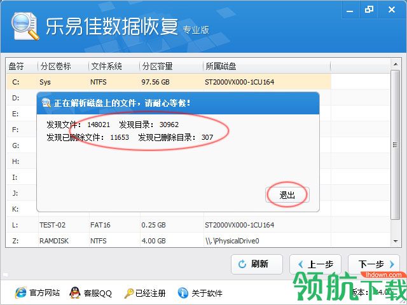The width and height of the screenshot is (407, 305).
Task: Click the small icon in the scan dialog title
Action: 46,103
